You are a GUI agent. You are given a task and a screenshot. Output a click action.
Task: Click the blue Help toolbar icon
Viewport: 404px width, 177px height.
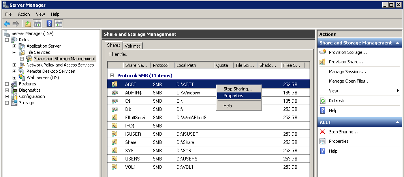pyautogui.click(x=49, y=24)
